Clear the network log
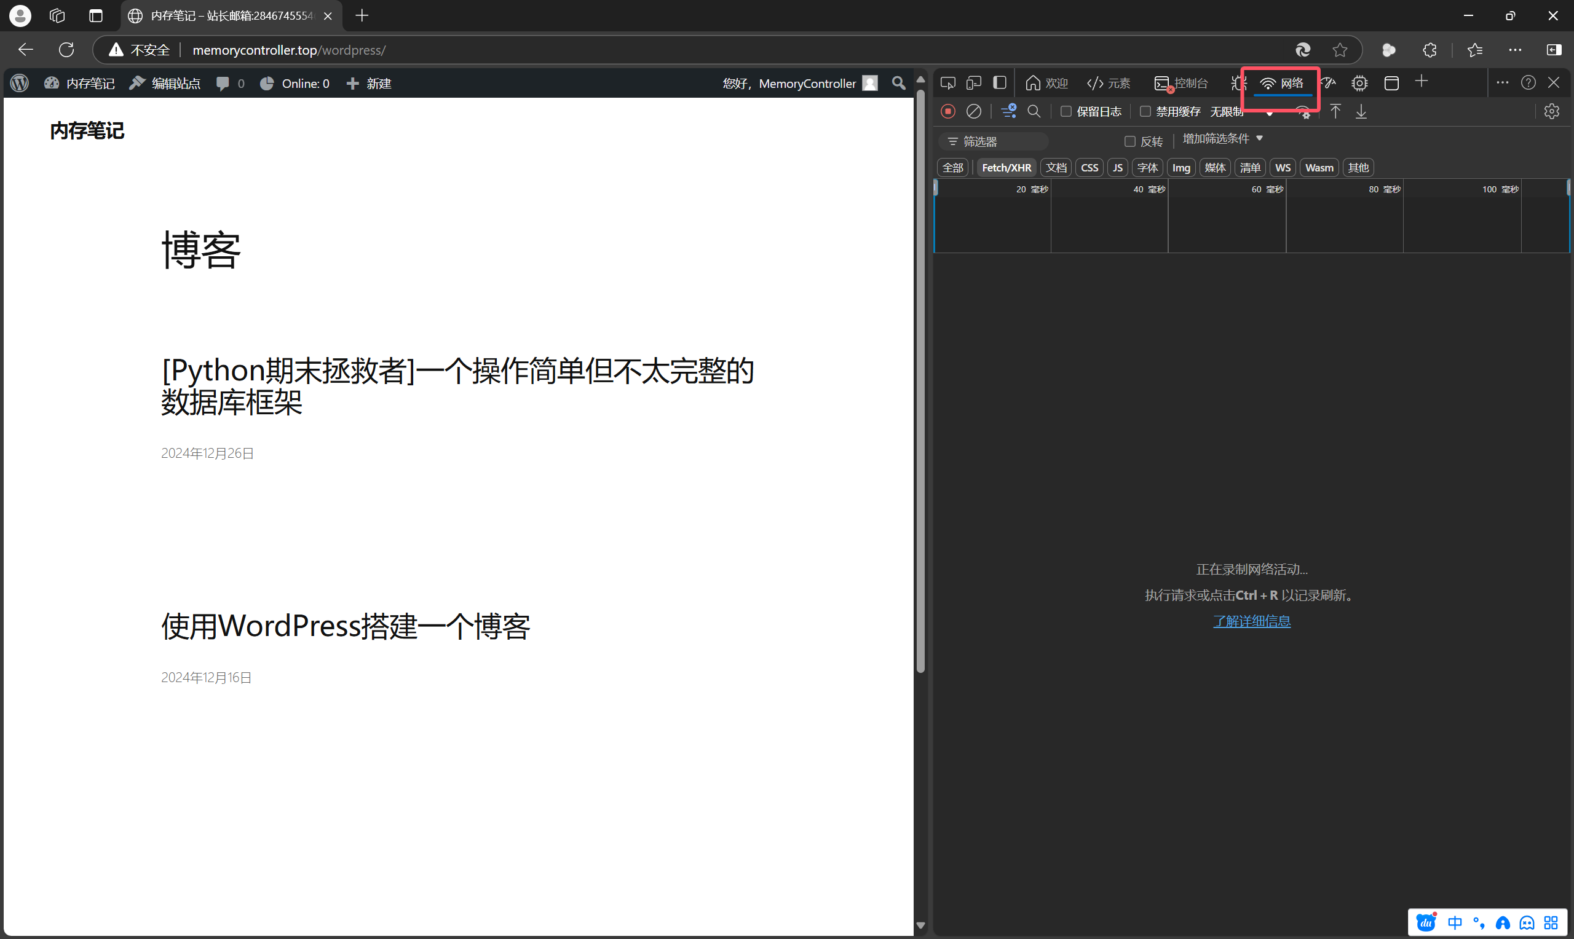 coord(973,111)
